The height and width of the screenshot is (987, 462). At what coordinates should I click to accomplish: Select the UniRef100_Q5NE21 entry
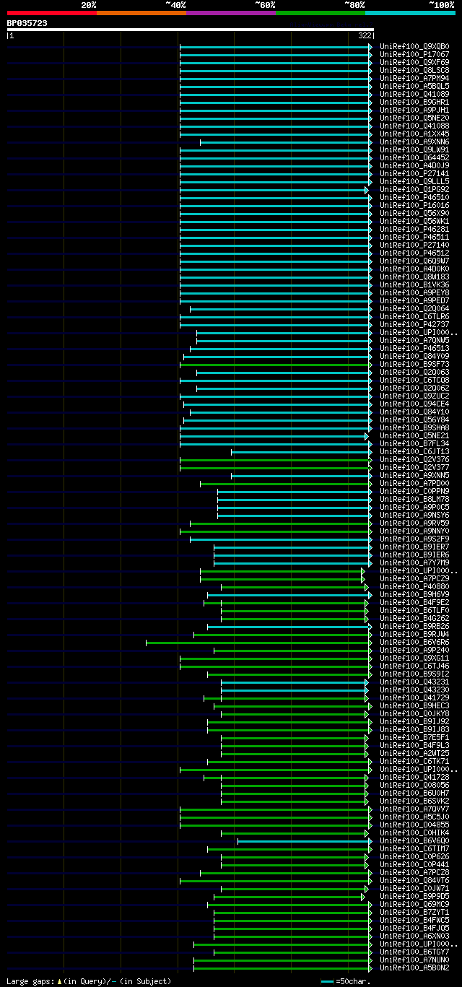click(414, 435)
